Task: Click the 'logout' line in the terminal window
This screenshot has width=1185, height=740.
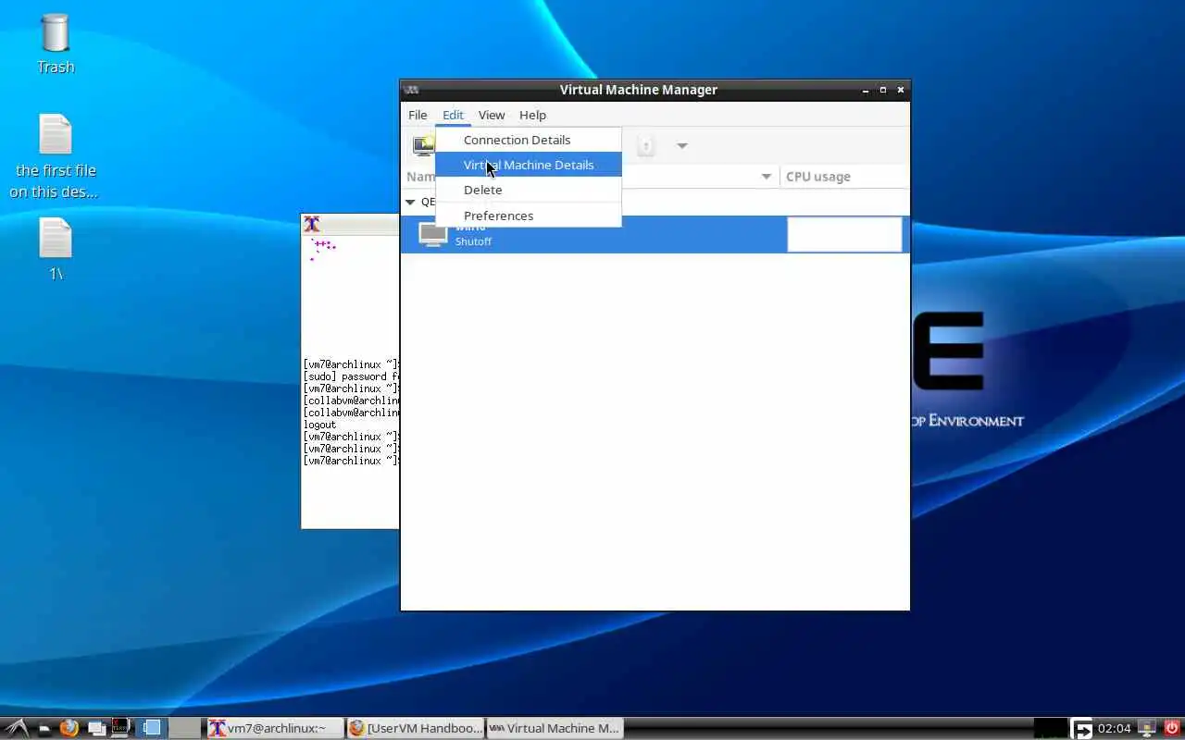Action: 320,425
